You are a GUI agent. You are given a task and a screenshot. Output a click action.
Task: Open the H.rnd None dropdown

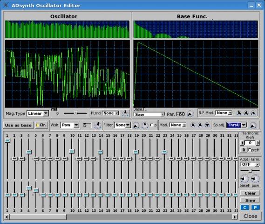110,113
